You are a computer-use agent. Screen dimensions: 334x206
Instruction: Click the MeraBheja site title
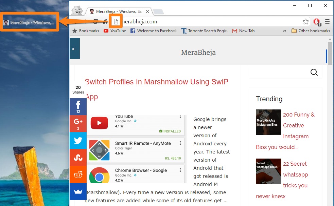pos(198,53)
